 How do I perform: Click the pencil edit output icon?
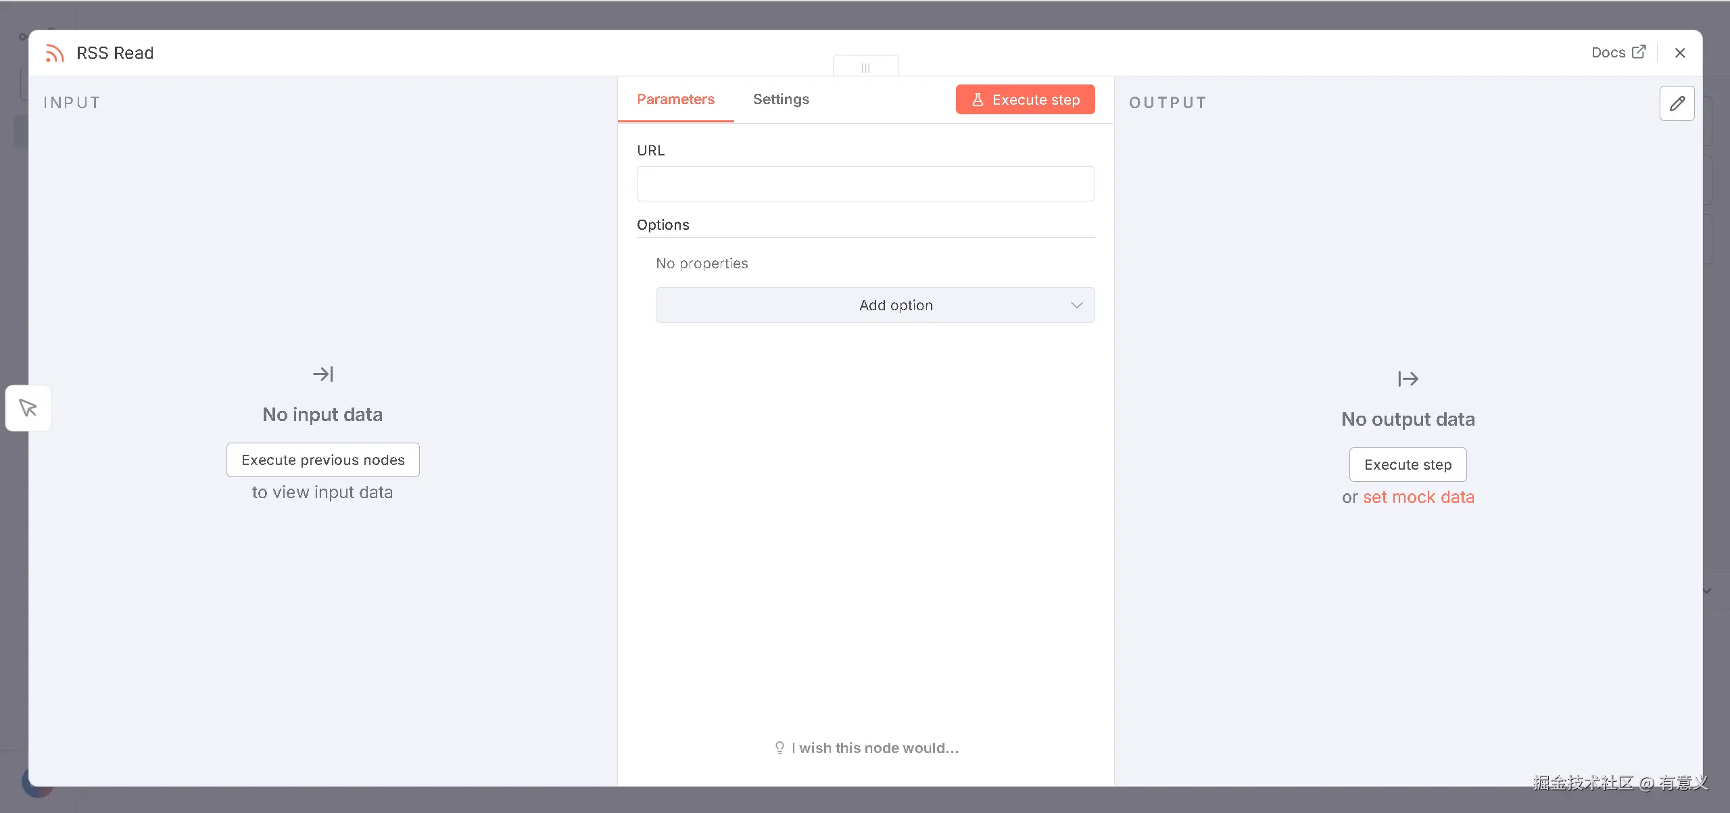click(x=1677, y=103)
